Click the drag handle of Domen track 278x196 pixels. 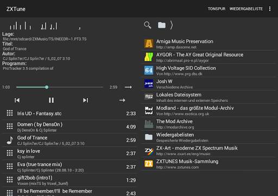point(10,126)
